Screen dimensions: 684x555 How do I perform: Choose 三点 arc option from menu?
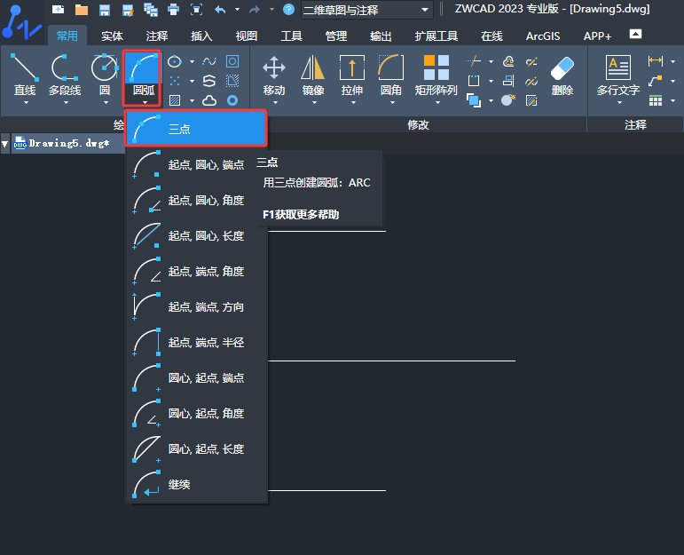196,129
